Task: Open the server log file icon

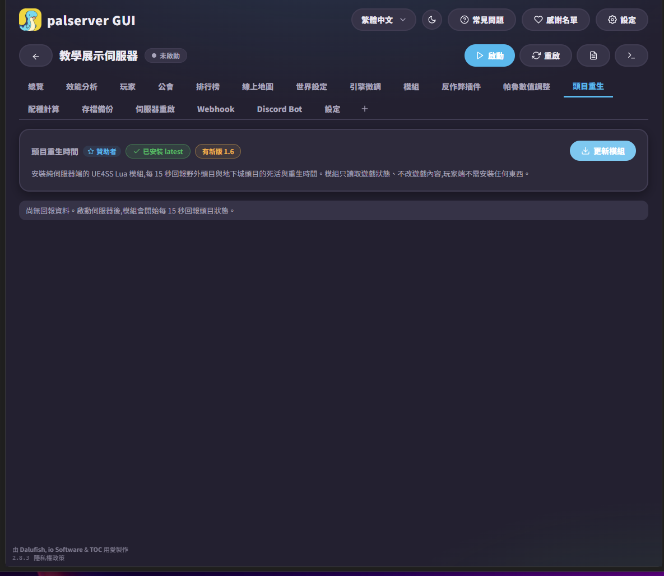Action: click(x=593, y=56)
